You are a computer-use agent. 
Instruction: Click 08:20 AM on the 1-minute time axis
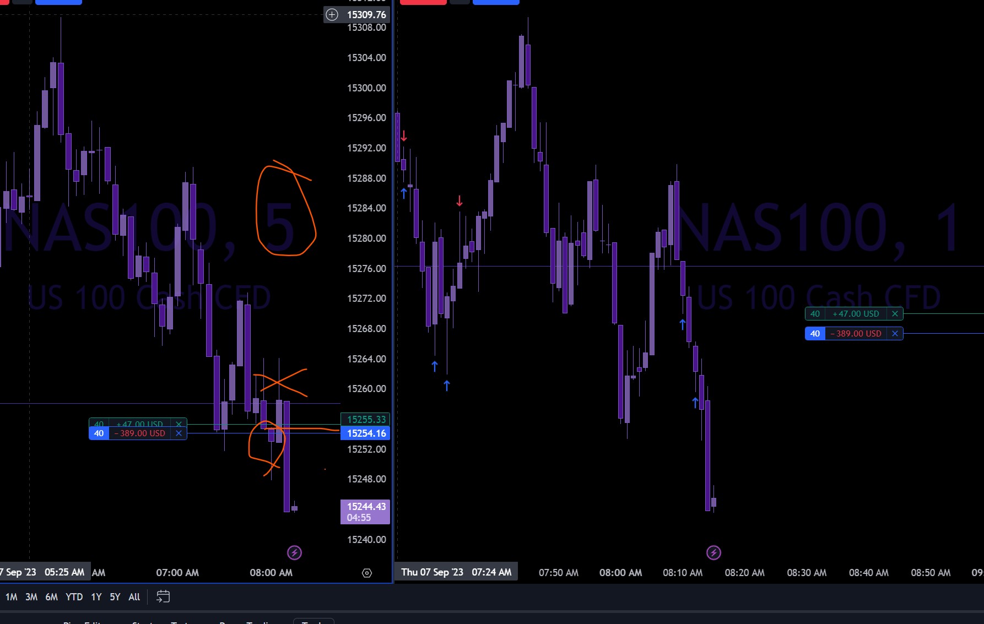[x=745, y=573]
